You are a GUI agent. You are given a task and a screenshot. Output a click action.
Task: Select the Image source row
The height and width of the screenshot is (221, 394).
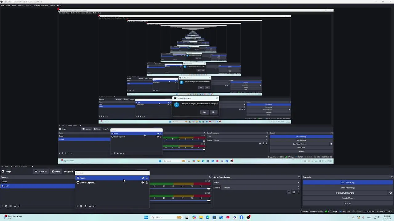coord(112,178)
